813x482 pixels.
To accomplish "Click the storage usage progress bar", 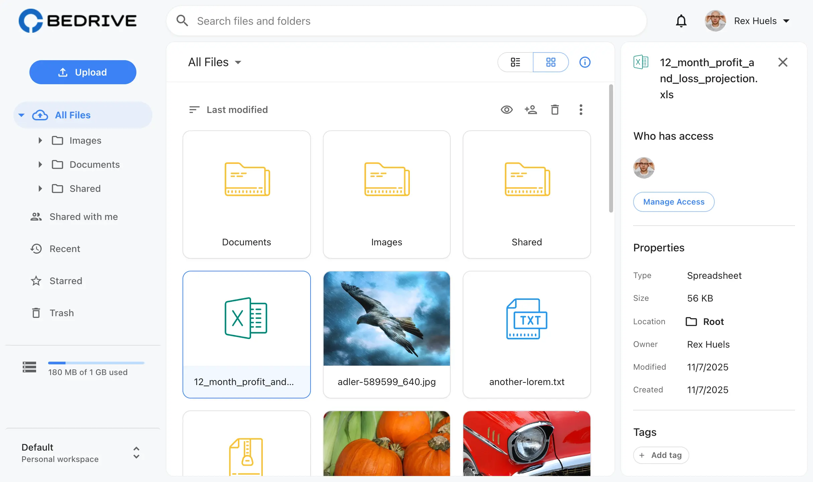I will (x=96, y=363).
